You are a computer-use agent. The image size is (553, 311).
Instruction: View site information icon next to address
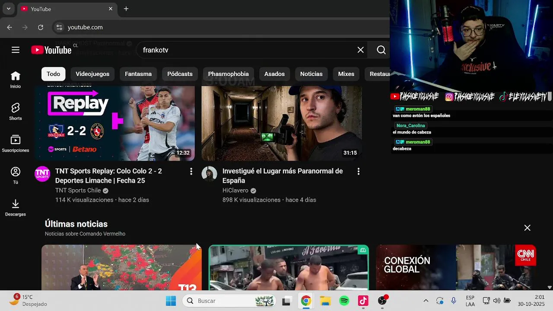59,27
